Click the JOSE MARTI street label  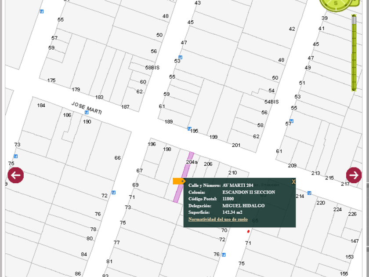[87, 106]
